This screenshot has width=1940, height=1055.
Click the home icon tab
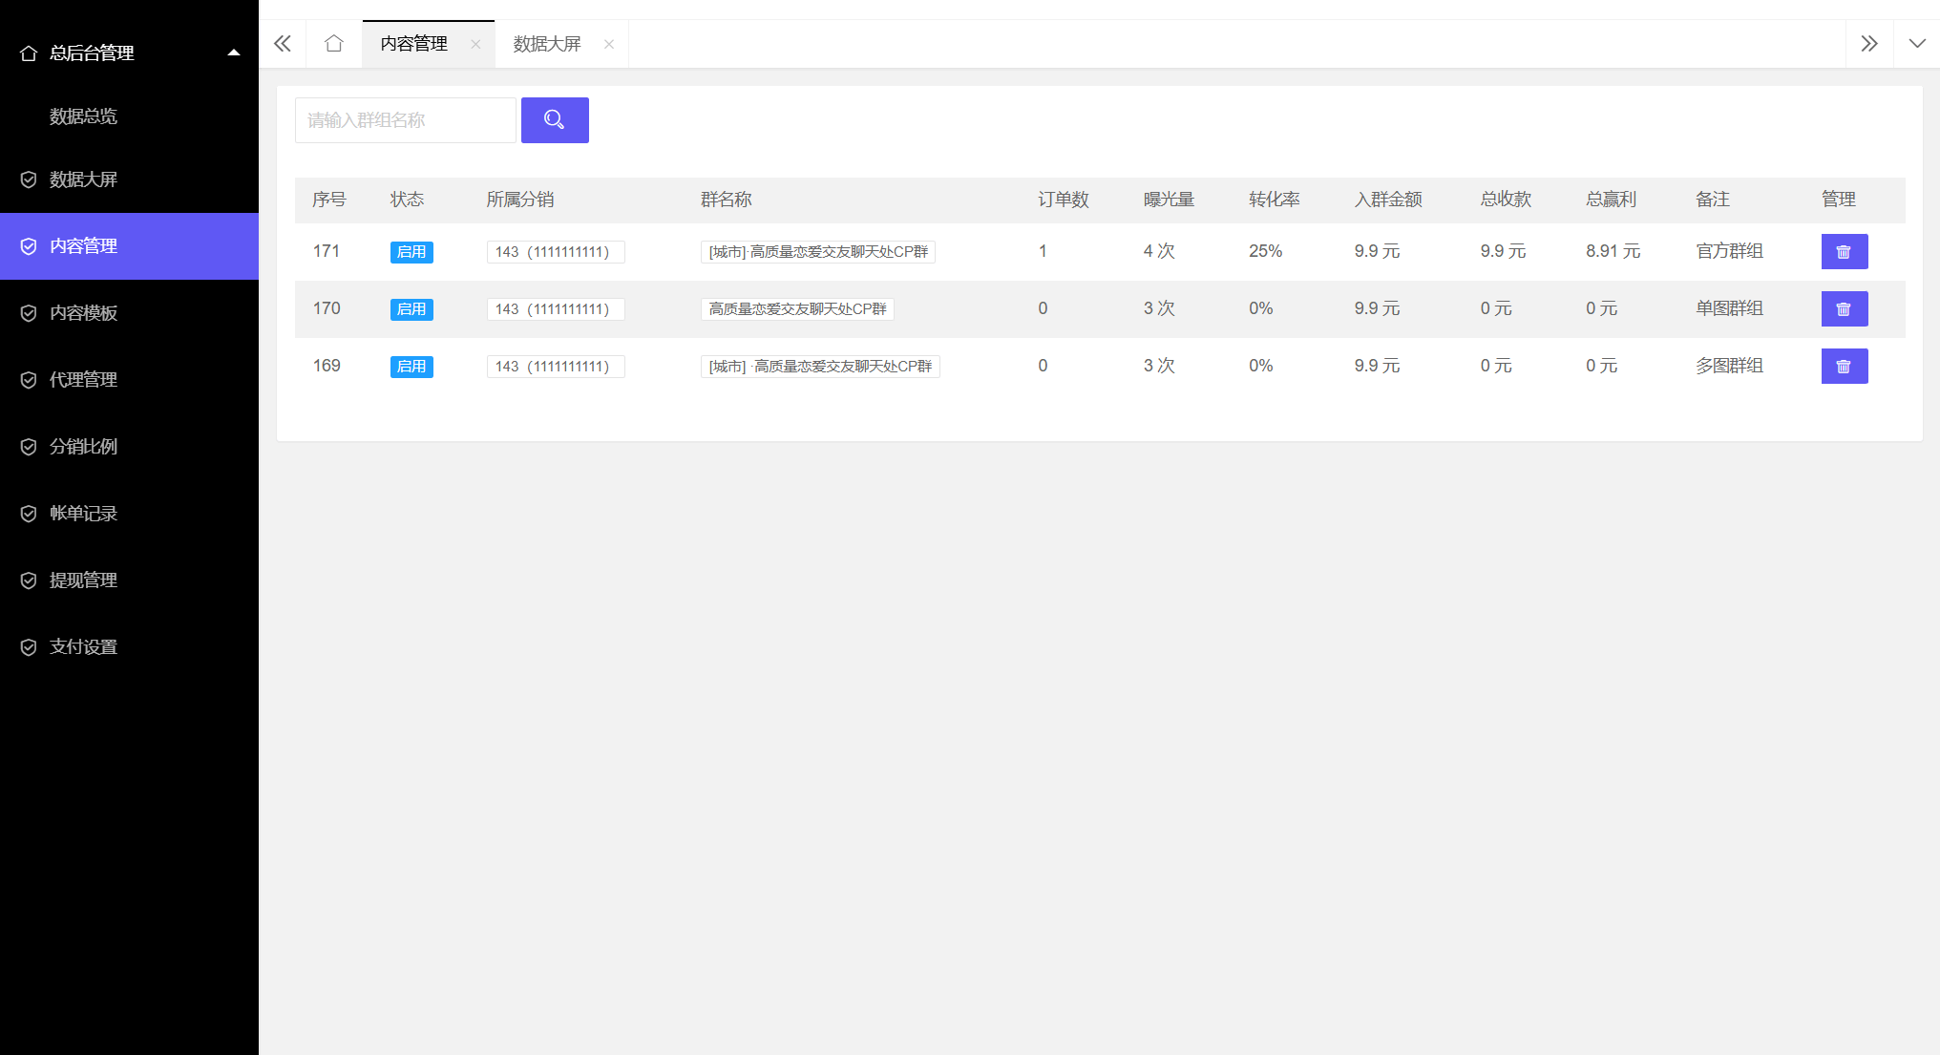(x=333, y=44)
